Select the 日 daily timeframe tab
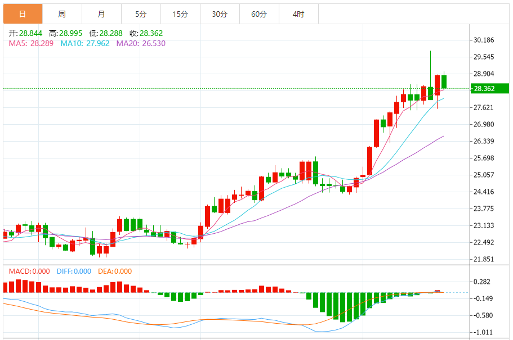 pyautogui.click(x=23, y=14)
